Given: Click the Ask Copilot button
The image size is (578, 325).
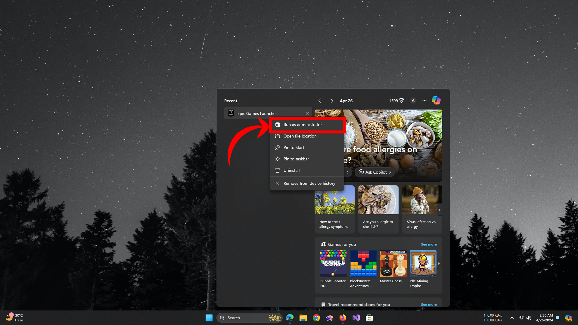Looking at the screenshot, I should click(x=375, y=172).
